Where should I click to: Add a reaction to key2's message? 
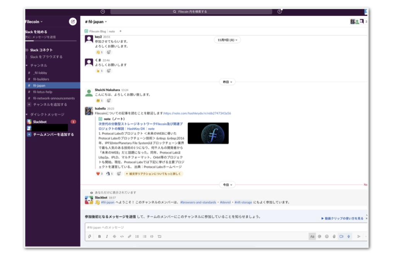(x=109, y=52)
